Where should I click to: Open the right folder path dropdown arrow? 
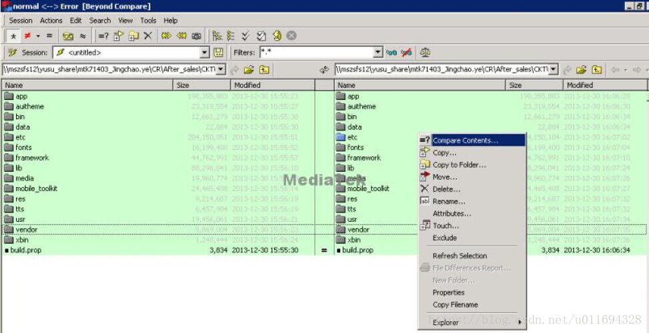[x=554, y=69]
